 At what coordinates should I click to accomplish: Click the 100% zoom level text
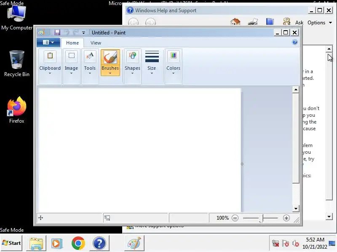(223, 218)
